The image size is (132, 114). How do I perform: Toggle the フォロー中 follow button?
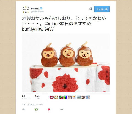click(102, 9)
